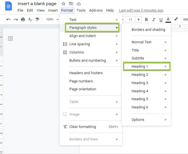
Task: Run spell check with spelling icon
Action: [x=30, y=19]
